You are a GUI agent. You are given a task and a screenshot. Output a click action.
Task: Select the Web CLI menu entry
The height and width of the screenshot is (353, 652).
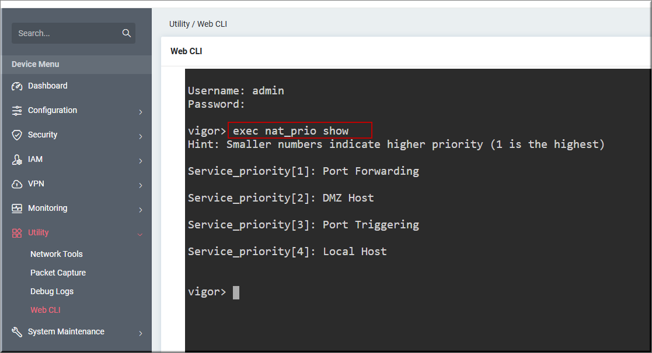(x=46, y=310)
